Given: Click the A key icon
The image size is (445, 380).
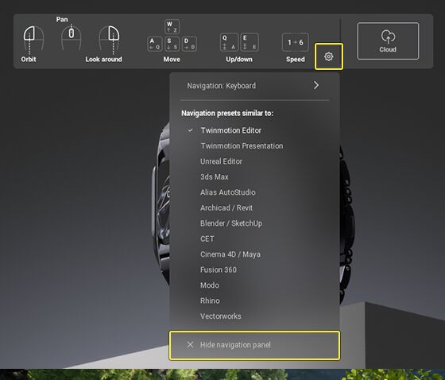Looking at the screenshot, I should (155, 44).
